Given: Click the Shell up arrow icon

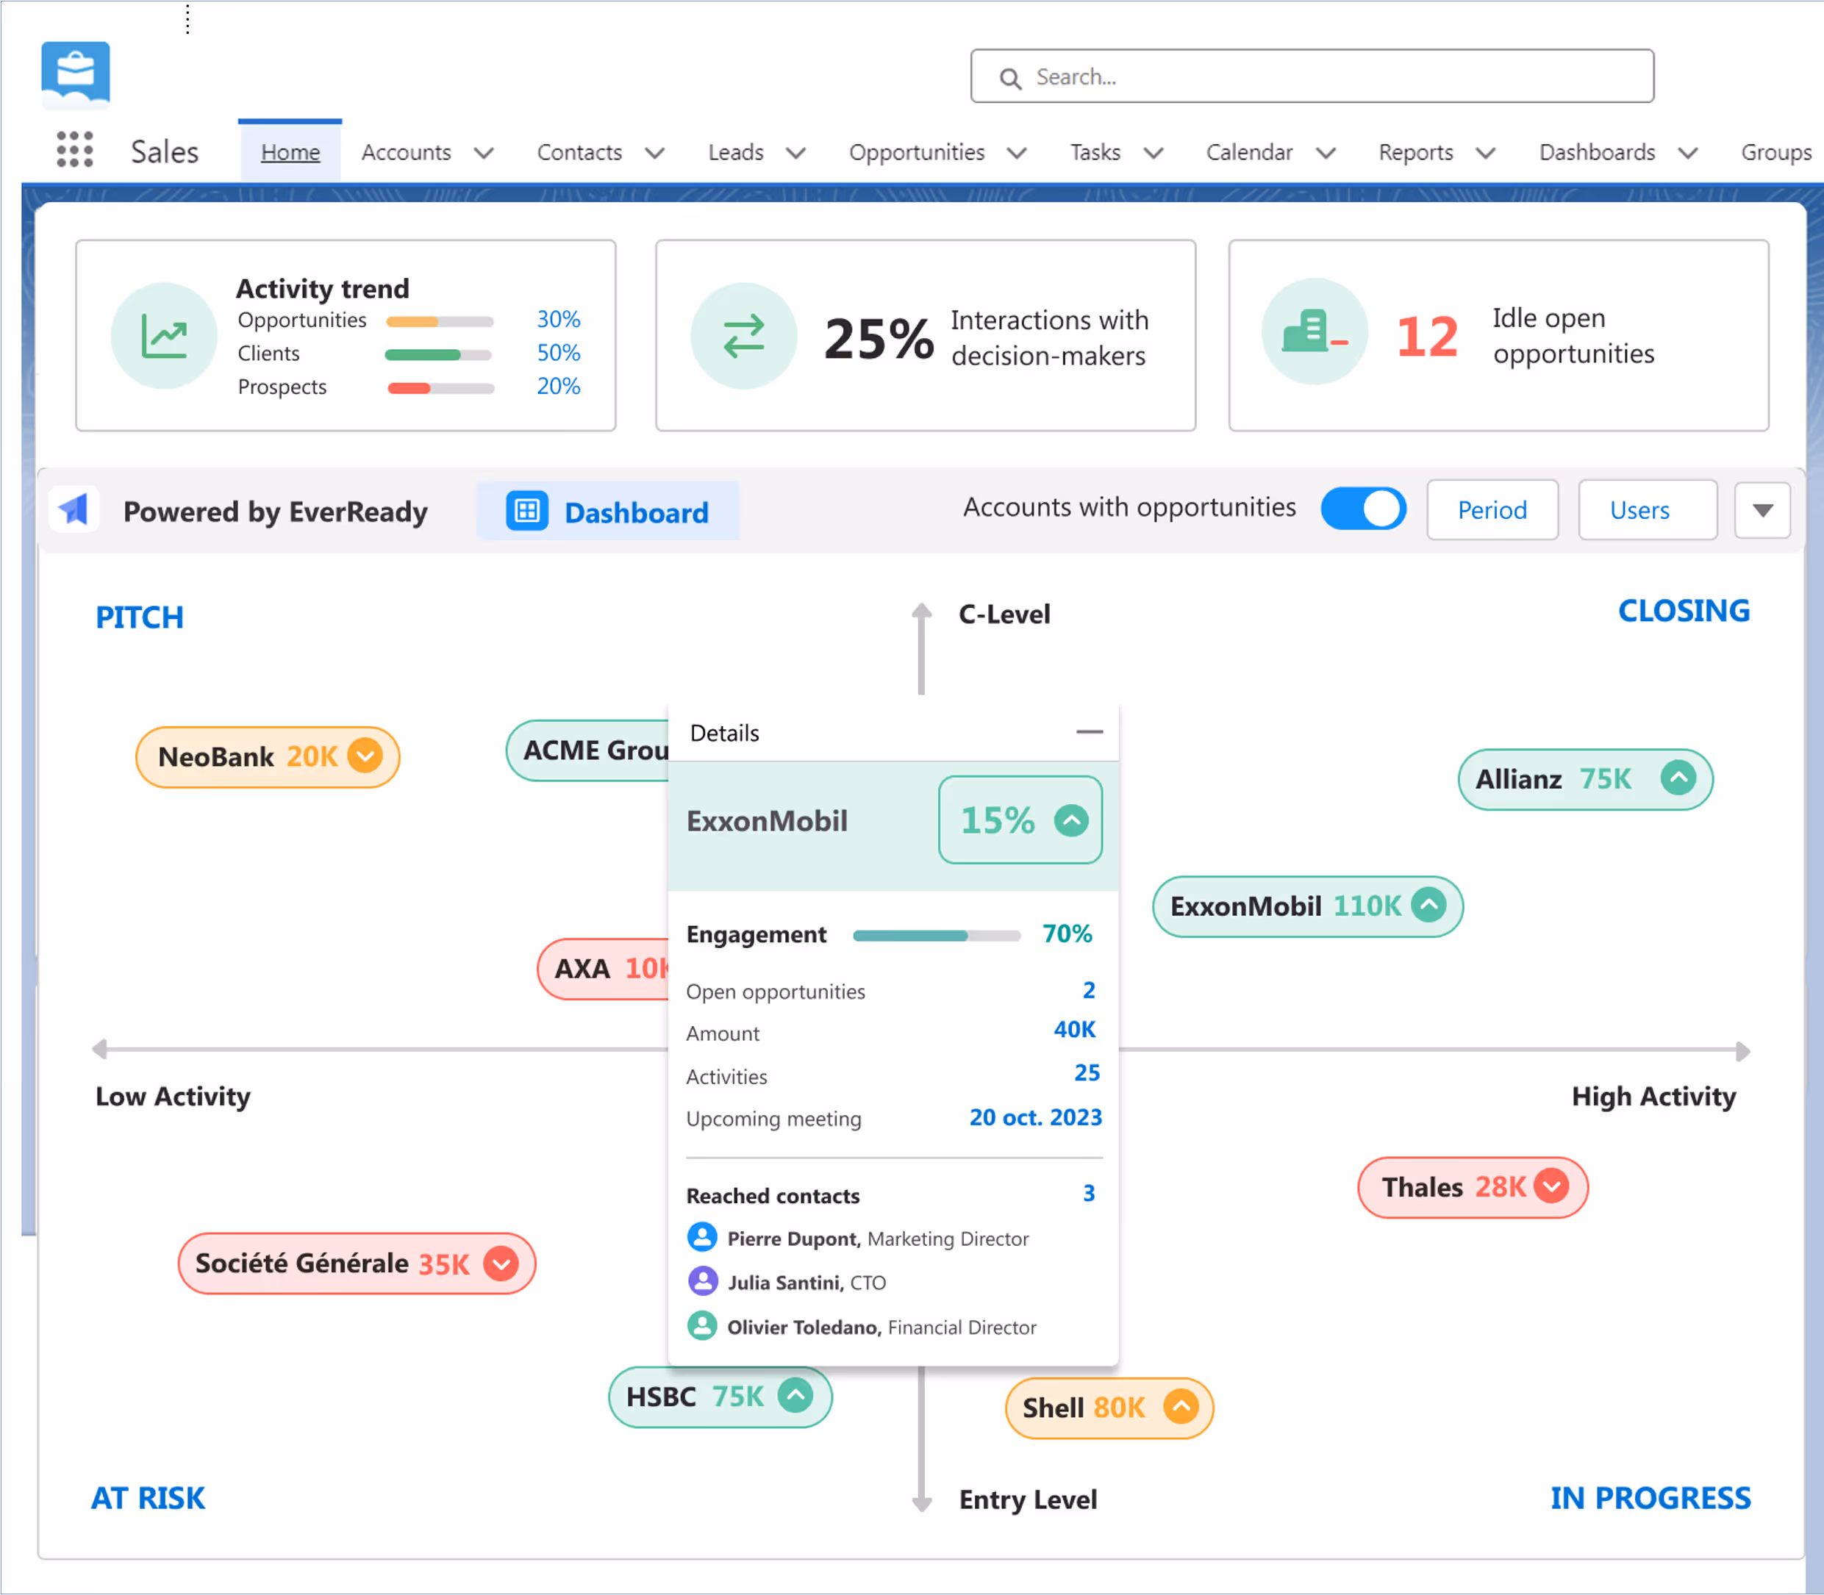Looking at the screenshot, I should pyautogui.click(x=1181, y=1407).
